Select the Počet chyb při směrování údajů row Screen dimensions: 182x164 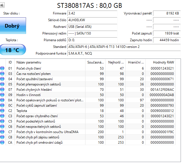click(x=88, y=142)
